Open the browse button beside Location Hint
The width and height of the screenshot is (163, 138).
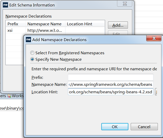click(x=156, y=92)
